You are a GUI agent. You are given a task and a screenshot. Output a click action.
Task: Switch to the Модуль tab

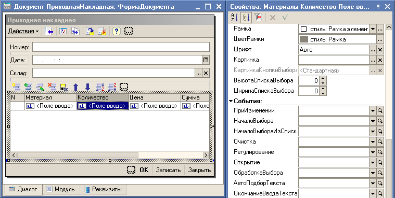(61, 189)
